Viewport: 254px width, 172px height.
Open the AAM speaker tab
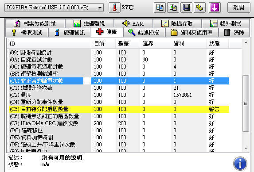point(133,23)
